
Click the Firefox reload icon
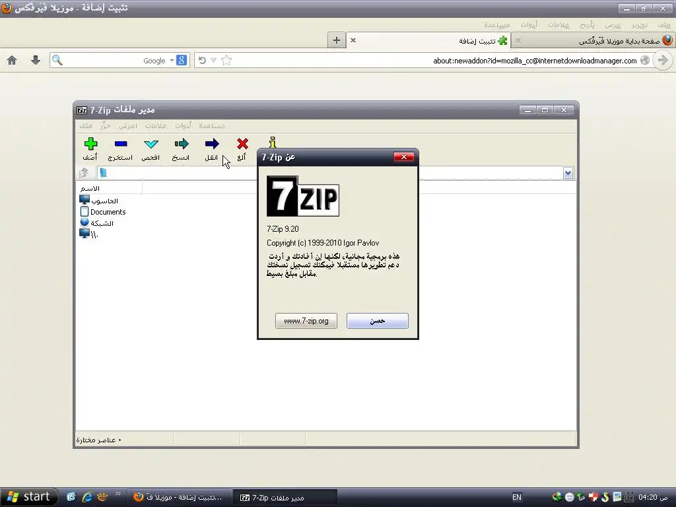pos(202,60)
